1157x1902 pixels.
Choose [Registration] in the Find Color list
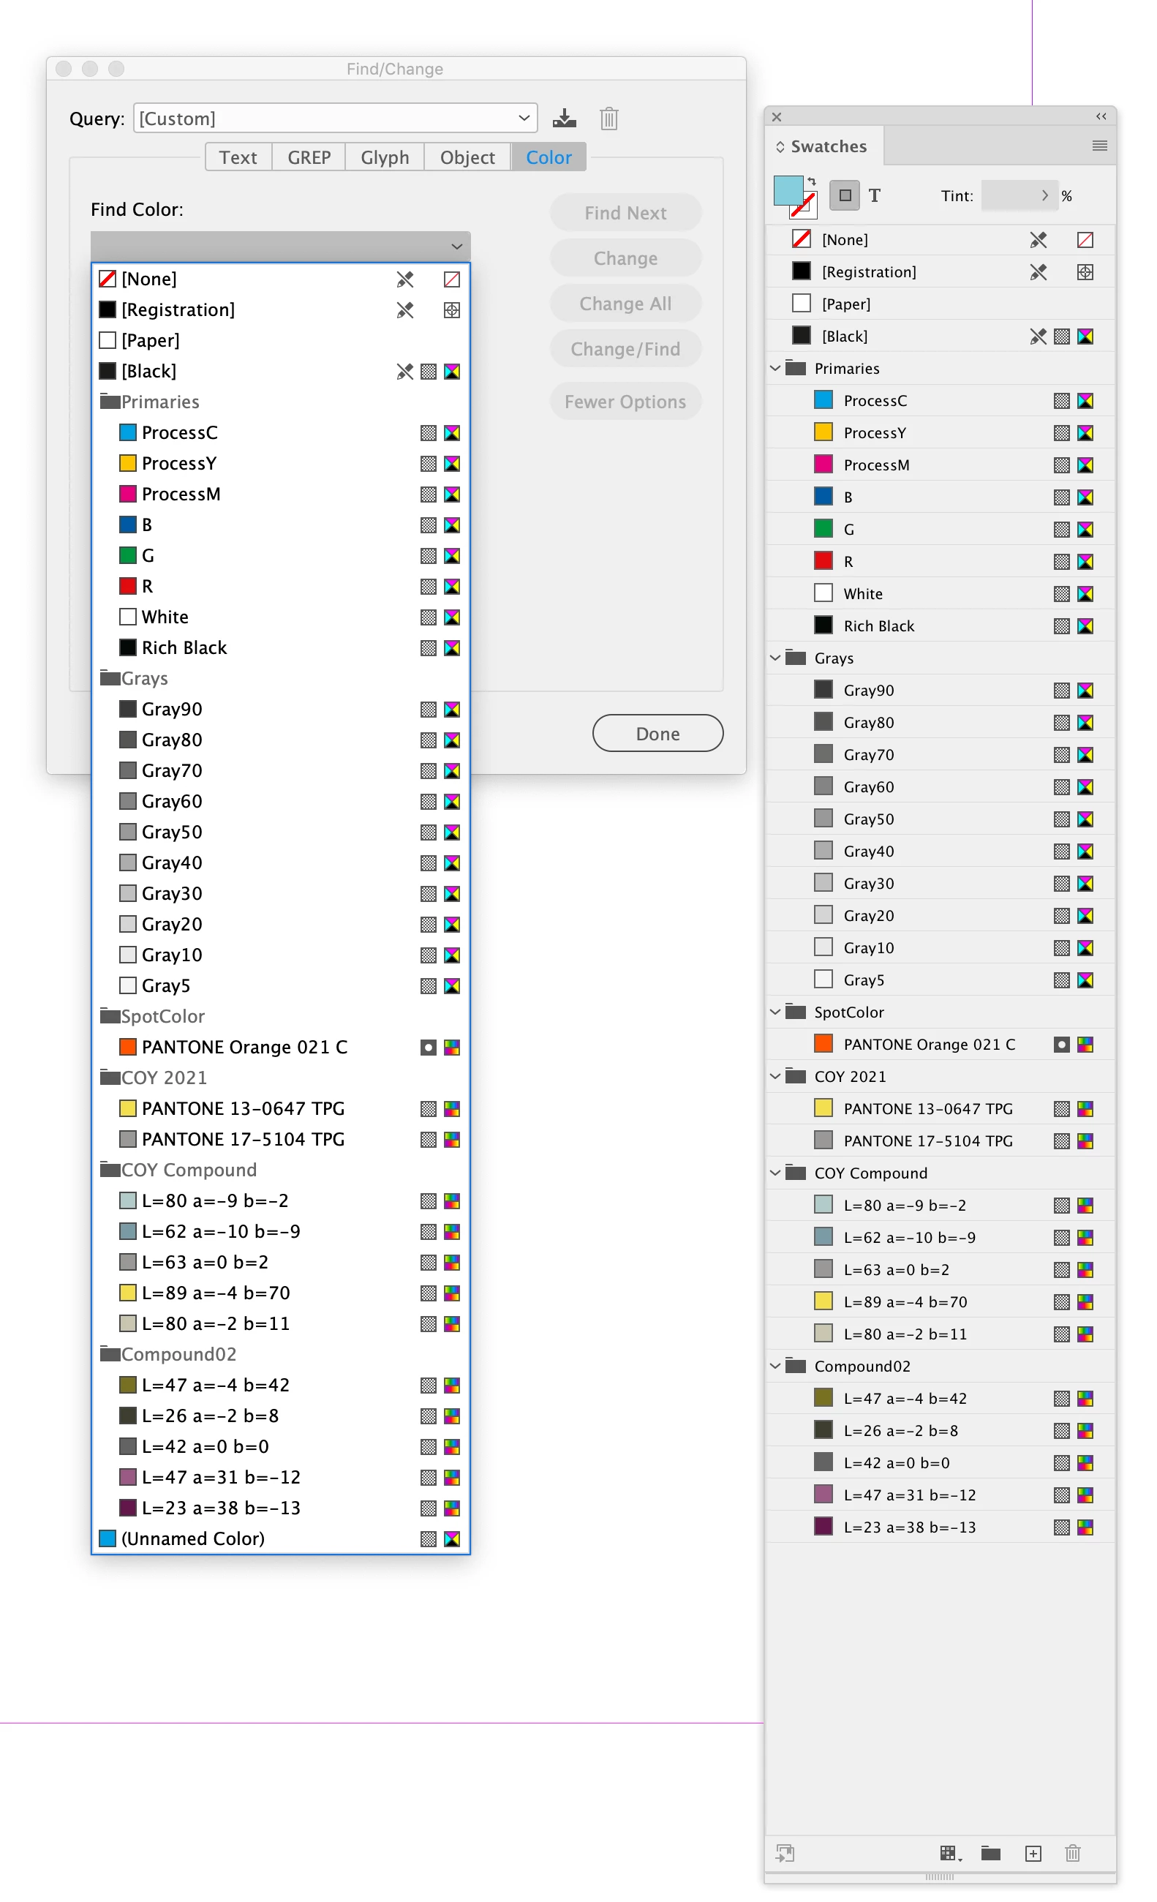[280, 309]
